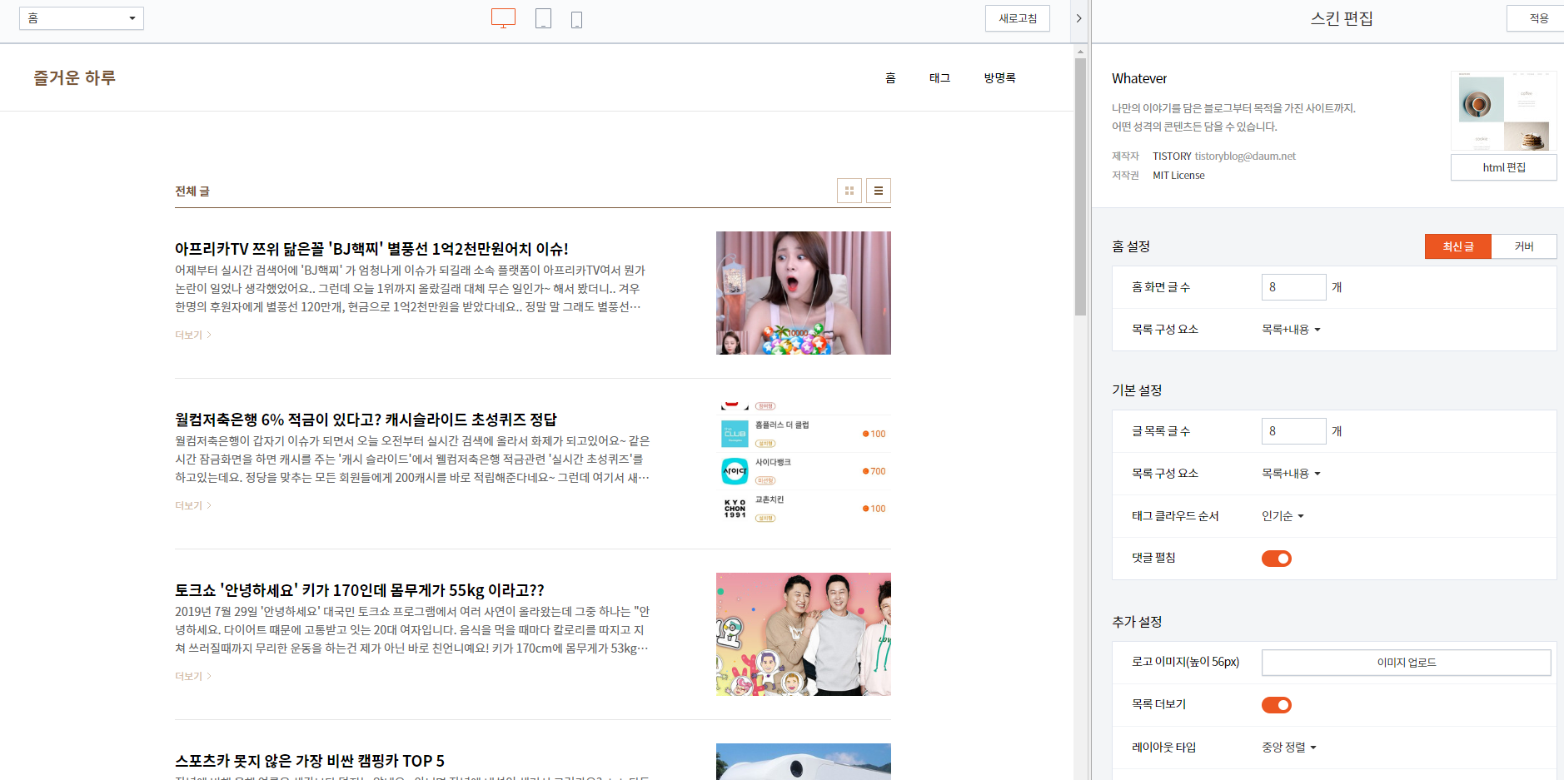Switch to desktop preview icon
This screenshot has height=780, width=1564.
[x=503, y=18]
